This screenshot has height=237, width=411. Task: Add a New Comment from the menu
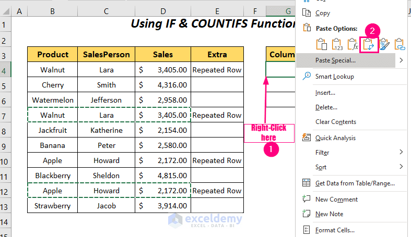(336, 199)
